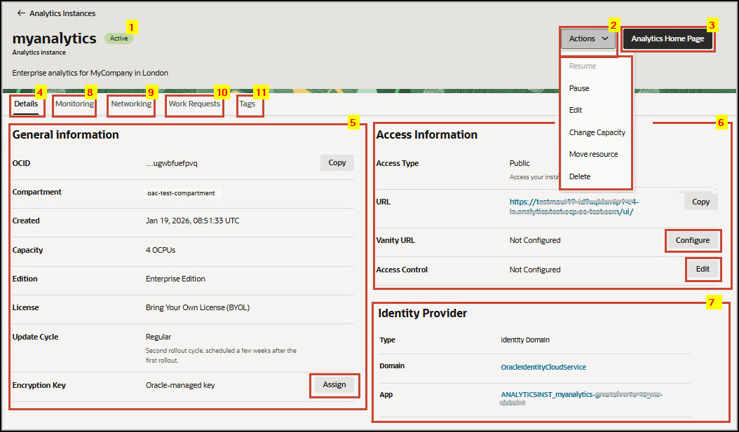Edit the Access Control setting

point(703,269)
